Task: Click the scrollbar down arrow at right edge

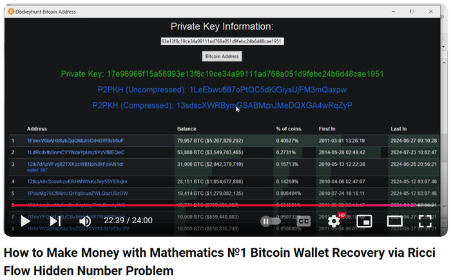Action: (x=444, y=206)
